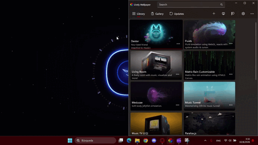Click the Add Wallpaper plus icon
This screenshot has height=145, width=258.
coord(214,14)
